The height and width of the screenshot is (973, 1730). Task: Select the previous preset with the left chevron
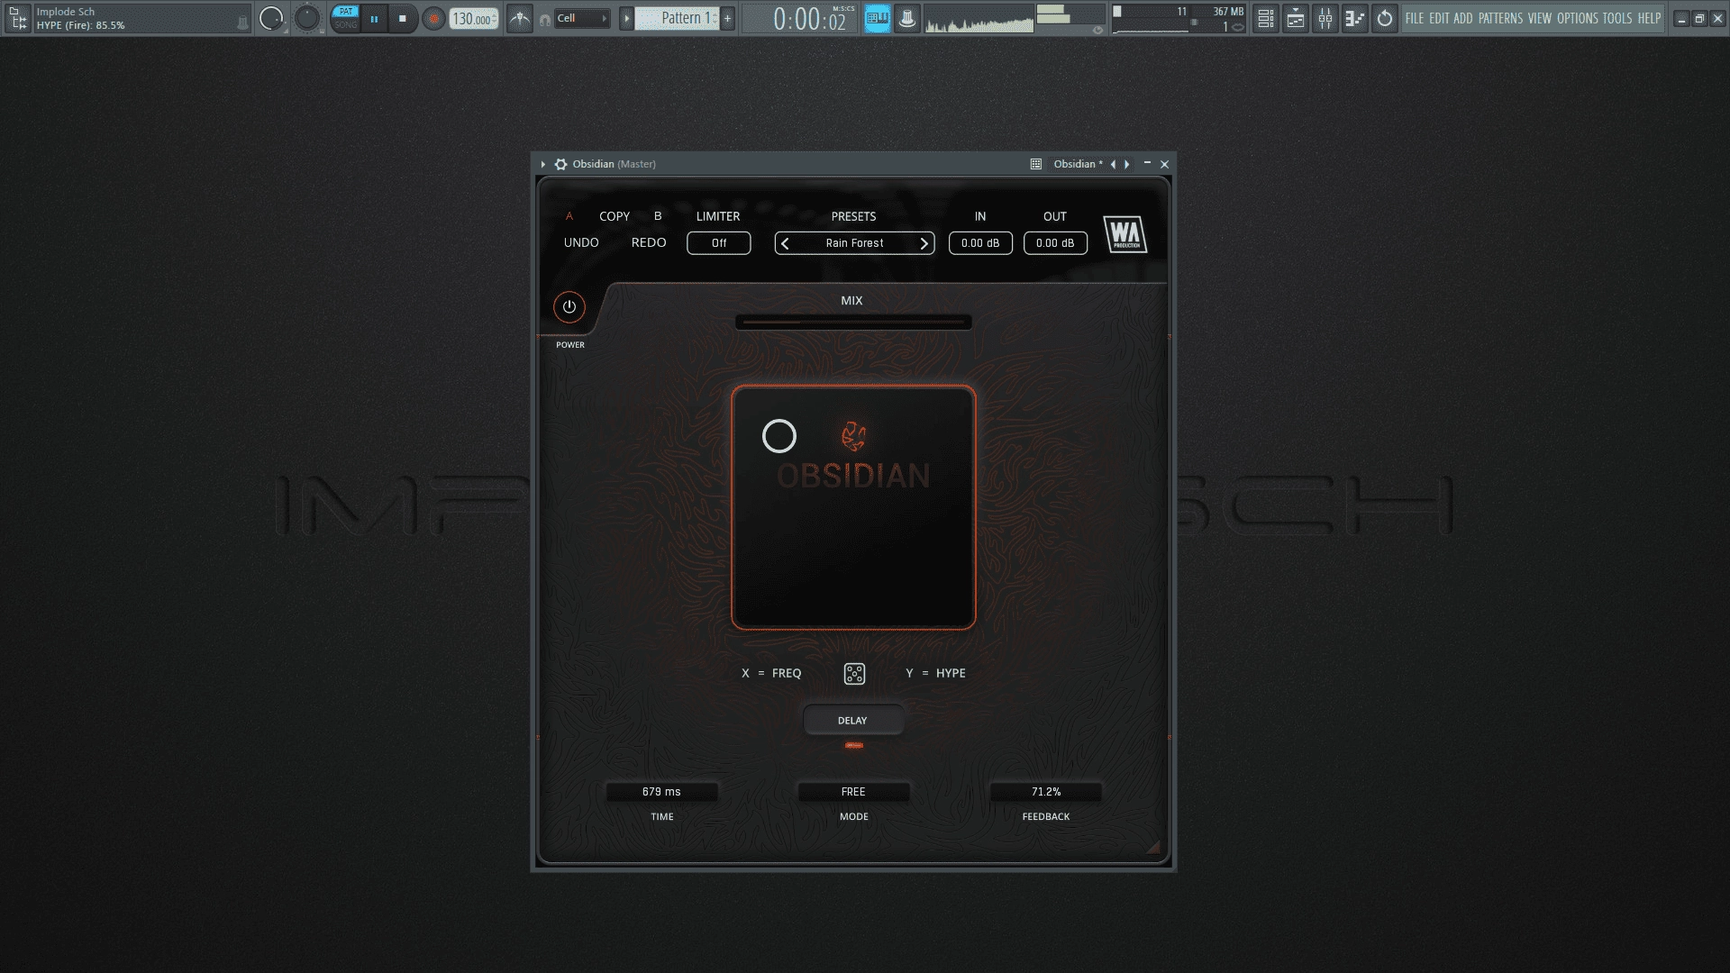pyautogui.click(x=785, y=243)
